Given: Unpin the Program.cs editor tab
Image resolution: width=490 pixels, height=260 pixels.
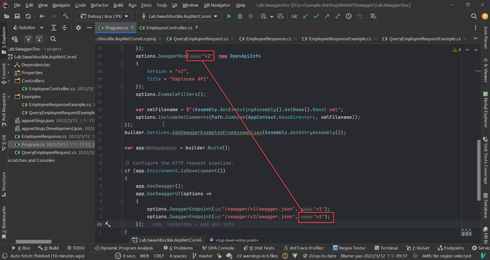Looking at the screenshot, I should [x=132, y=28].
